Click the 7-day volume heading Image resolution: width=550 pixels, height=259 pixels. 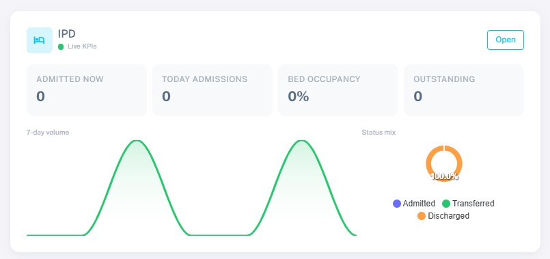coord(48,133)
